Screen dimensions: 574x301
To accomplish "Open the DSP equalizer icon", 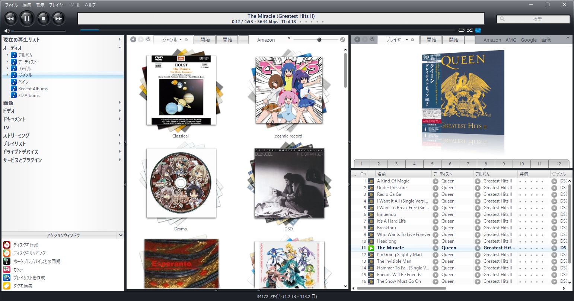I will pos(478,30).
